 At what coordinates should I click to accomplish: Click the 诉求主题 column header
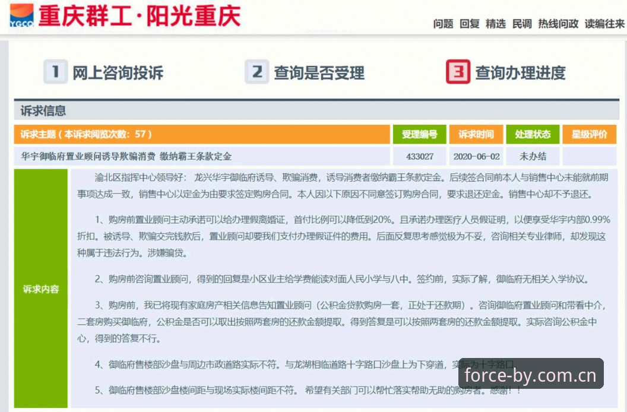pyautogui.click(x=202, y=134)
